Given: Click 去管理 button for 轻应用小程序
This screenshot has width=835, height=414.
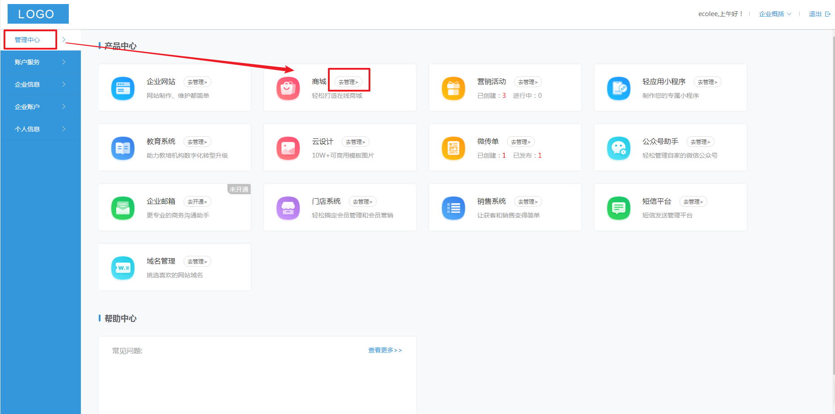Looking at the screenshot, I should 708,82.
